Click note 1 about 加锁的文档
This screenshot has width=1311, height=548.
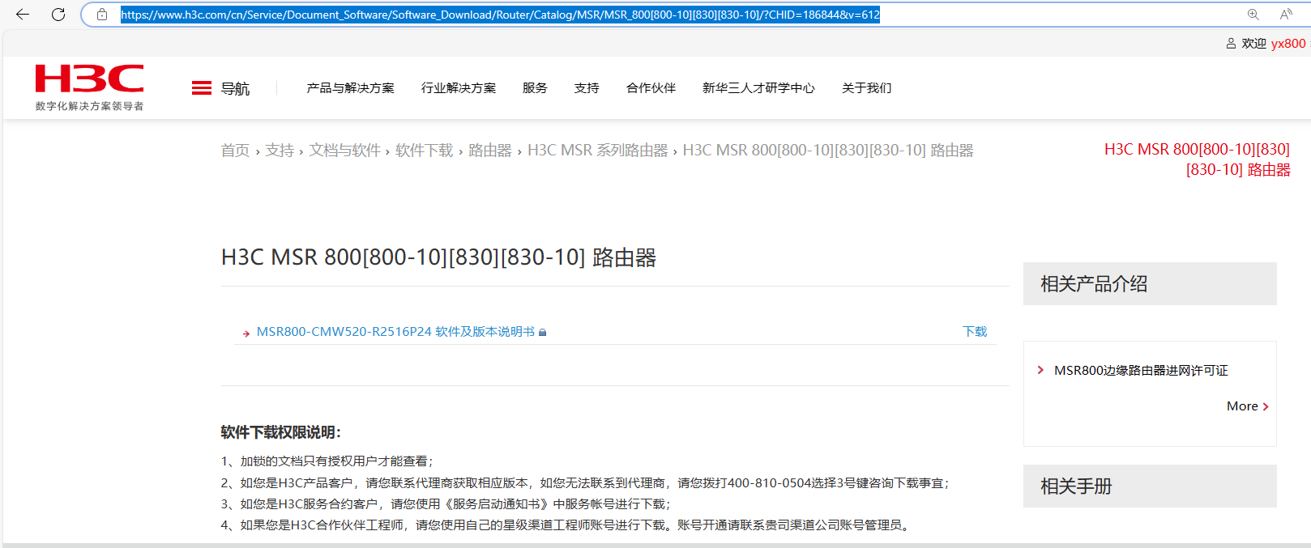[327, 461]
